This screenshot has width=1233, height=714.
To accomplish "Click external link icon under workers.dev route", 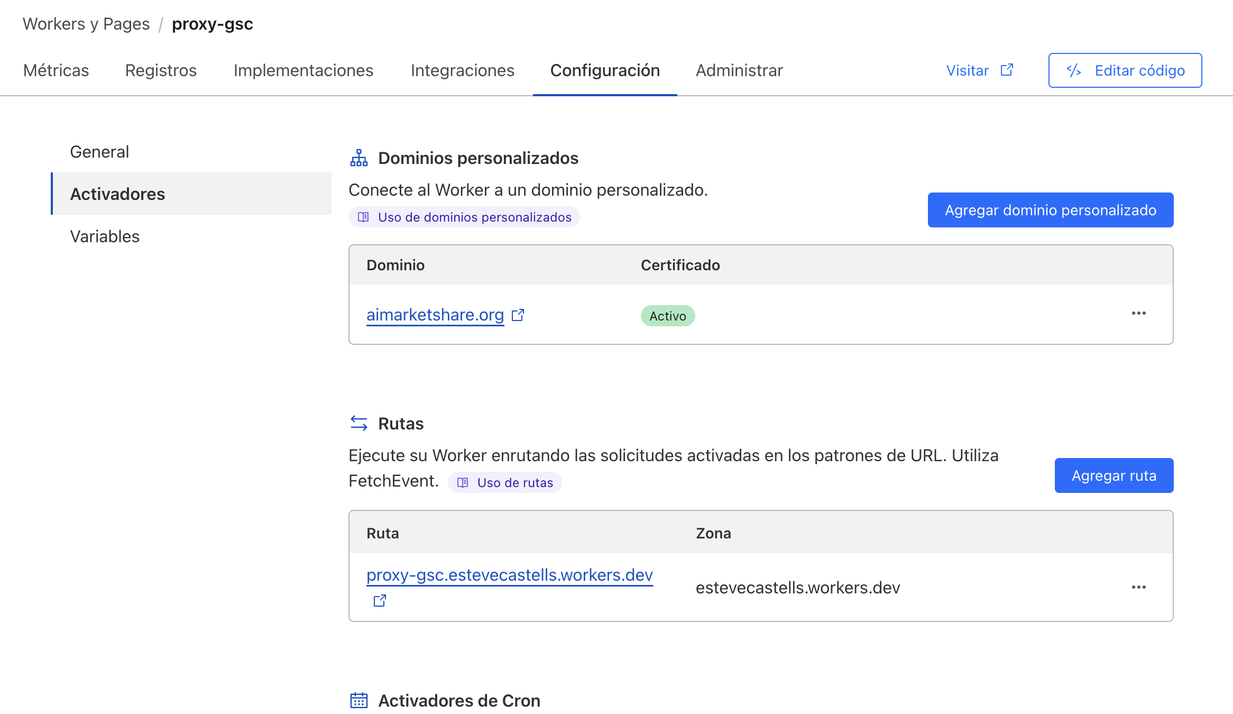I will point(380,601).
